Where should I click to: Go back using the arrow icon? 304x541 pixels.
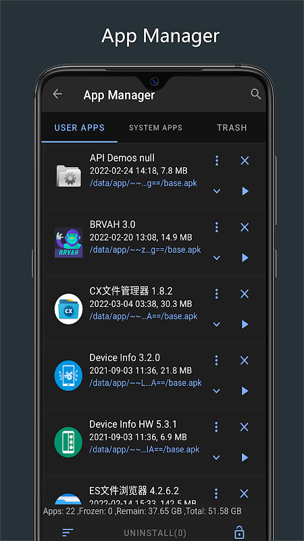click(x=57, y=94)
